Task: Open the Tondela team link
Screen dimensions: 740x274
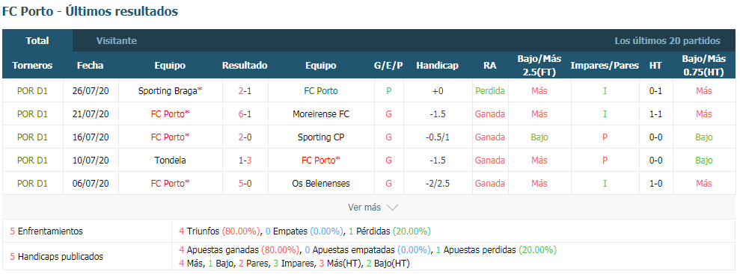Action: point(170,160)
